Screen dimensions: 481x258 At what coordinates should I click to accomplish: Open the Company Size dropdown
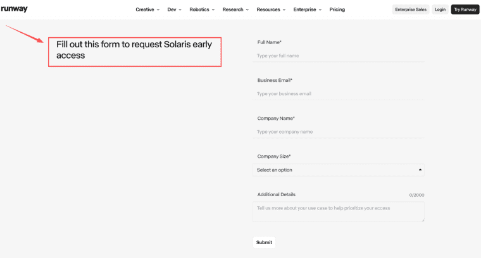click(339, 170)
